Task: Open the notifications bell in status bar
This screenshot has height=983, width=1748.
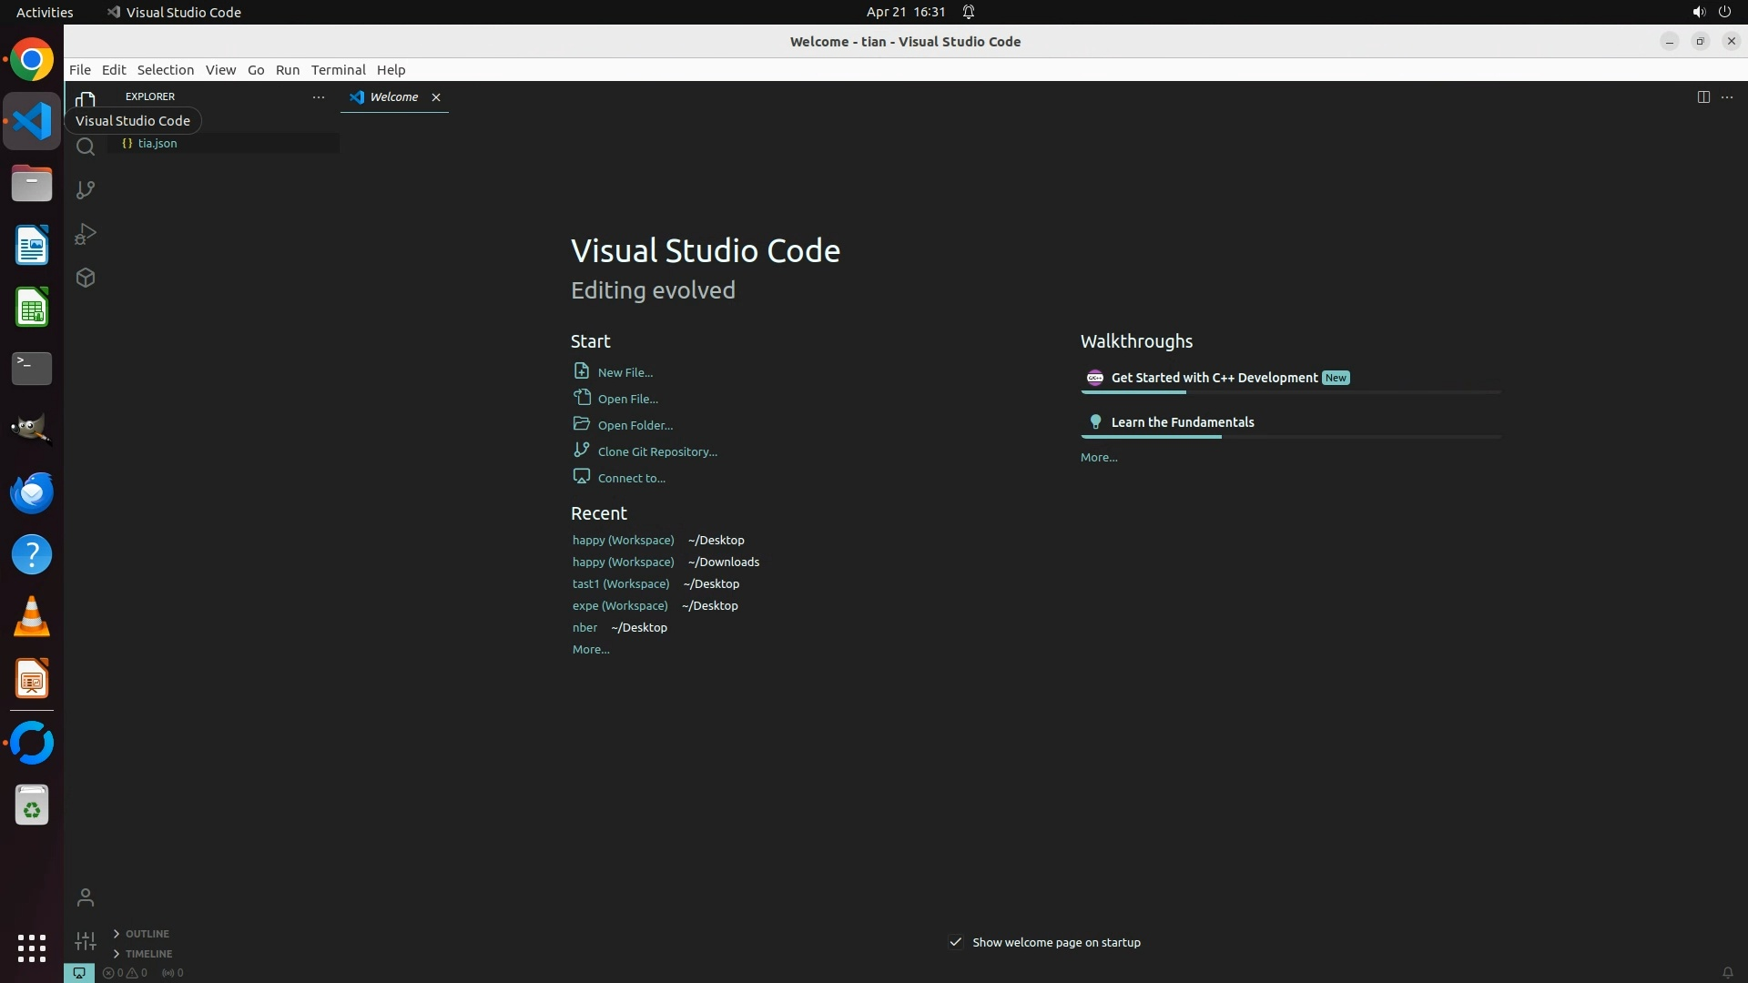Action: pyautogui.click(x=1727, y=973)
